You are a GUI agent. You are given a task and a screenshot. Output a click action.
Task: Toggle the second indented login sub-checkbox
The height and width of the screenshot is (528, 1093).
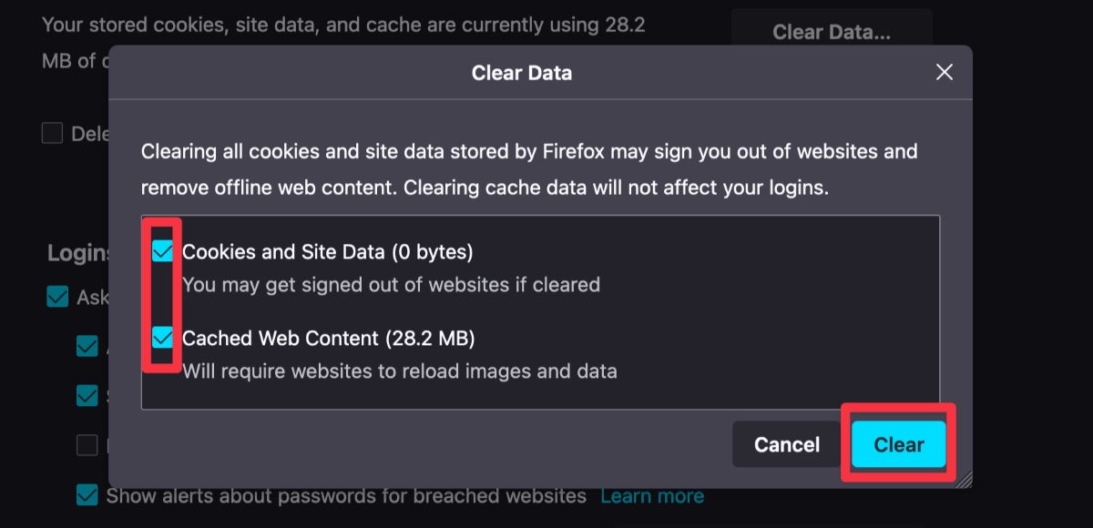[87, 396]
